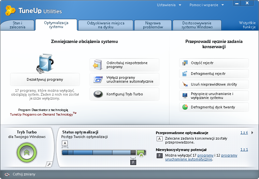
Task: Click the Przeprowadzone optymalizacje heading
Action: tap(182, 133)
